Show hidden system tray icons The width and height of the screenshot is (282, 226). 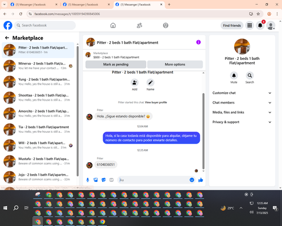pos(241,208)
